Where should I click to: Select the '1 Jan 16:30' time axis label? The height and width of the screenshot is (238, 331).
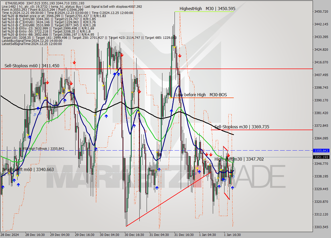click(232, 235)
